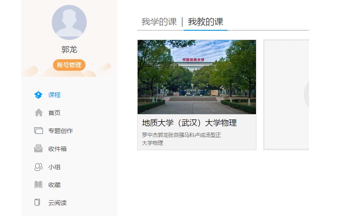Click the user profile avatar
359x216 pixels.
coord(69,22)
